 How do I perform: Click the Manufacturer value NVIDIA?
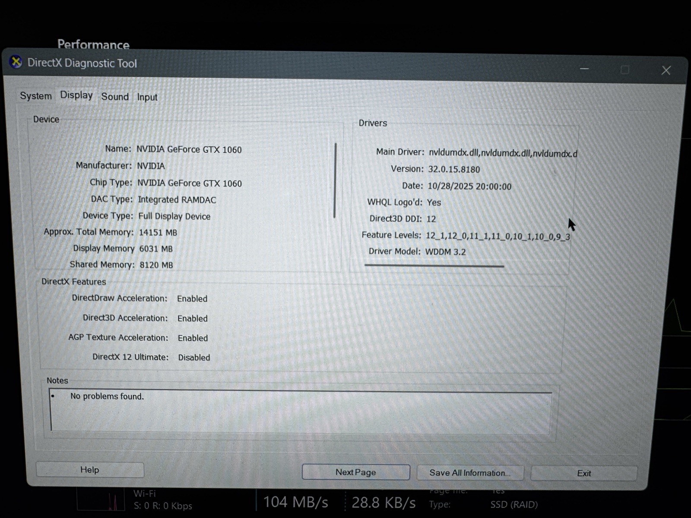151,166
